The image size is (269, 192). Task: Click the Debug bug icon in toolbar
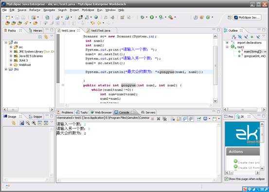coord(142,17)
